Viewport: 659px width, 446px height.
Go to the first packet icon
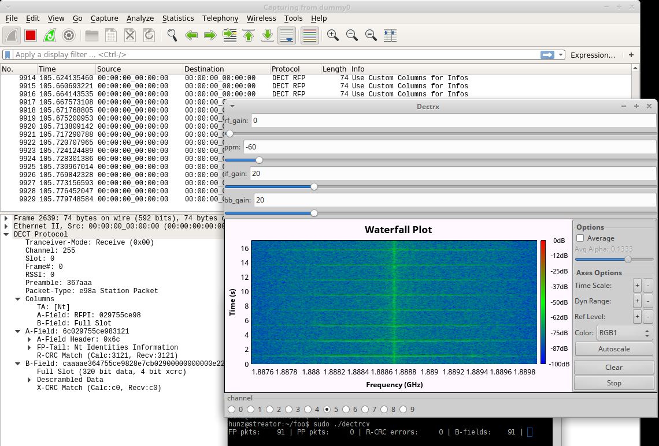pos(249,36)
